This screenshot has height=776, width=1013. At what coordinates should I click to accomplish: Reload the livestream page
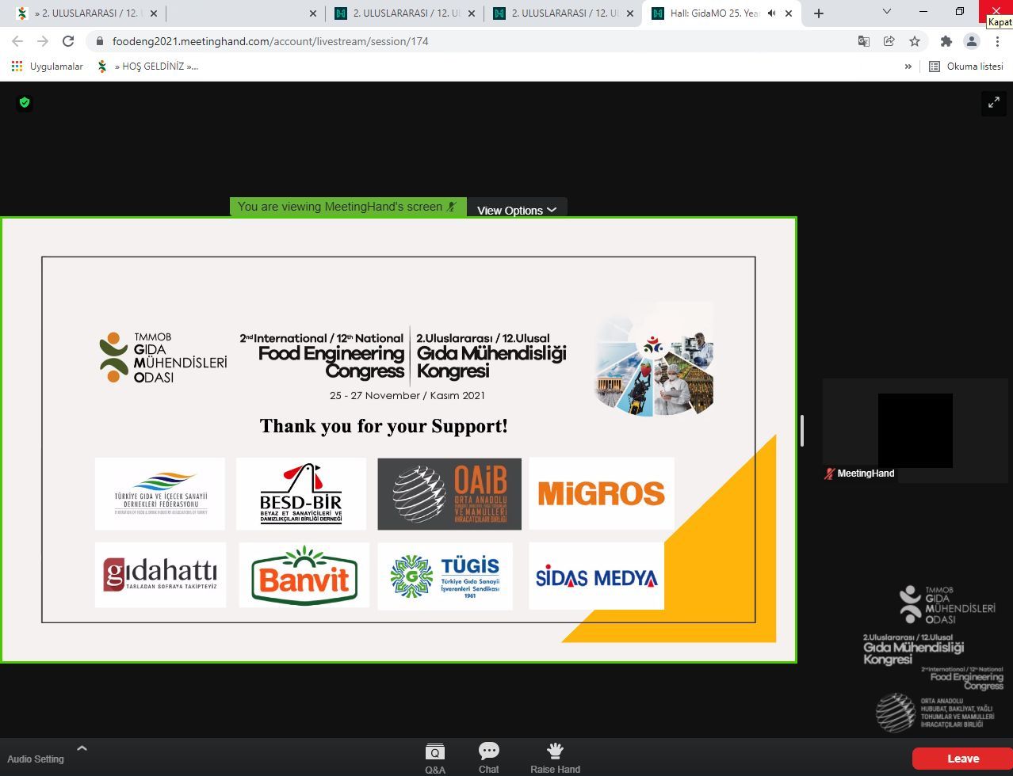tap(68, 41)
